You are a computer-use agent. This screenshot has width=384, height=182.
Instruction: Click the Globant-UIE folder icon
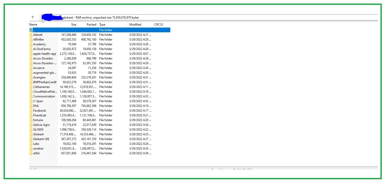[x=31, y=139]
